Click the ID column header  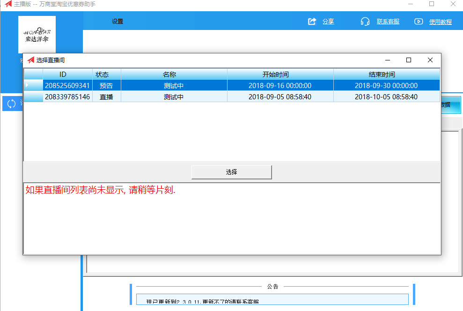(x=67, y=74)
